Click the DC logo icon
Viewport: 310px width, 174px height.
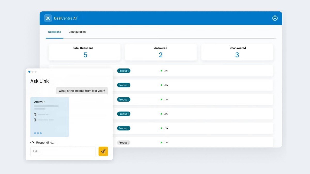click(48, 18)
